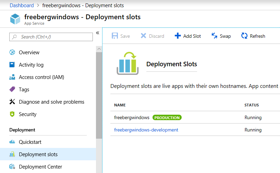Click the STATUS column header
The width and height of the screenshot is (280, 173).
coord(252,105)
